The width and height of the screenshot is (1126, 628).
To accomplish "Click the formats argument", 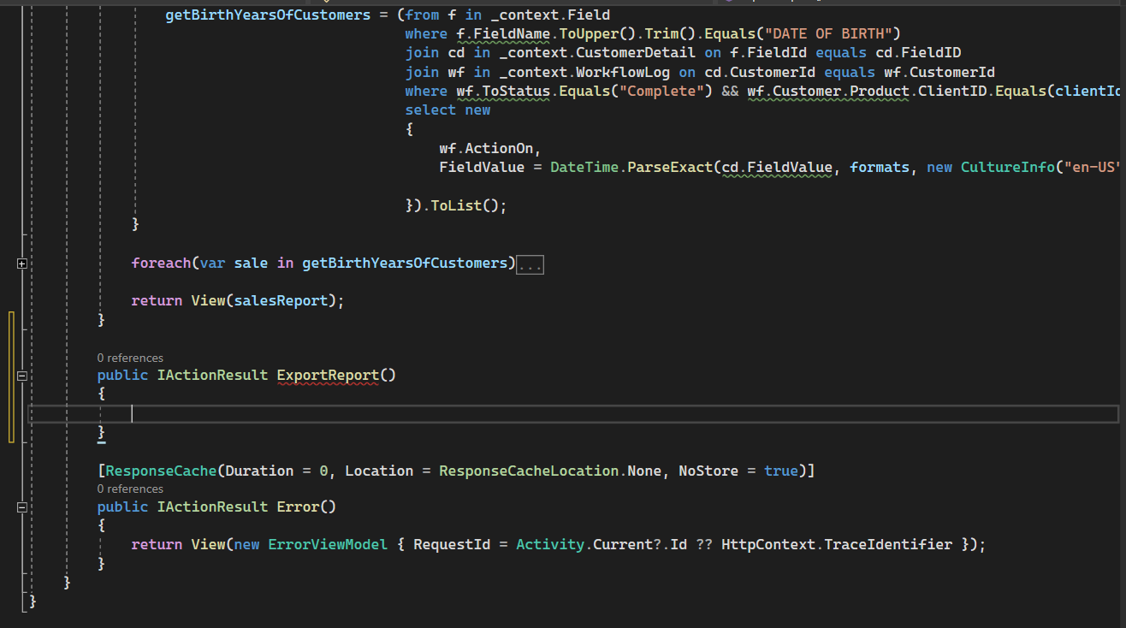I will (x=880, y=167).
